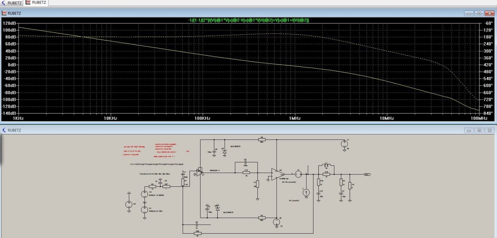Click the R28 resistor on bottom wire
This screenshot has height=238, width=497.
point(197,233)
